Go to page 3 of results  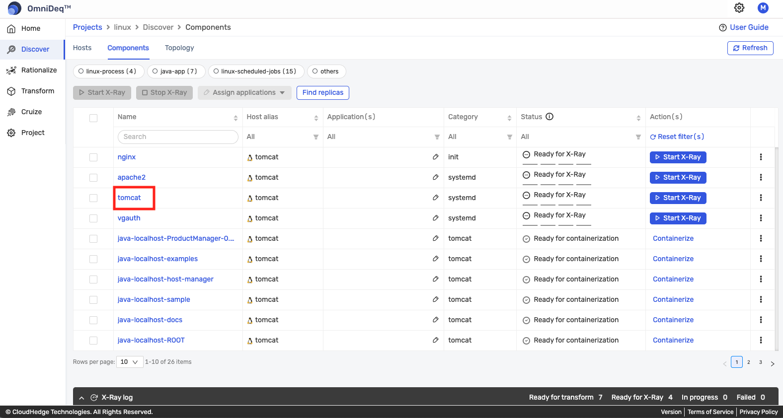tap(761, 362)
